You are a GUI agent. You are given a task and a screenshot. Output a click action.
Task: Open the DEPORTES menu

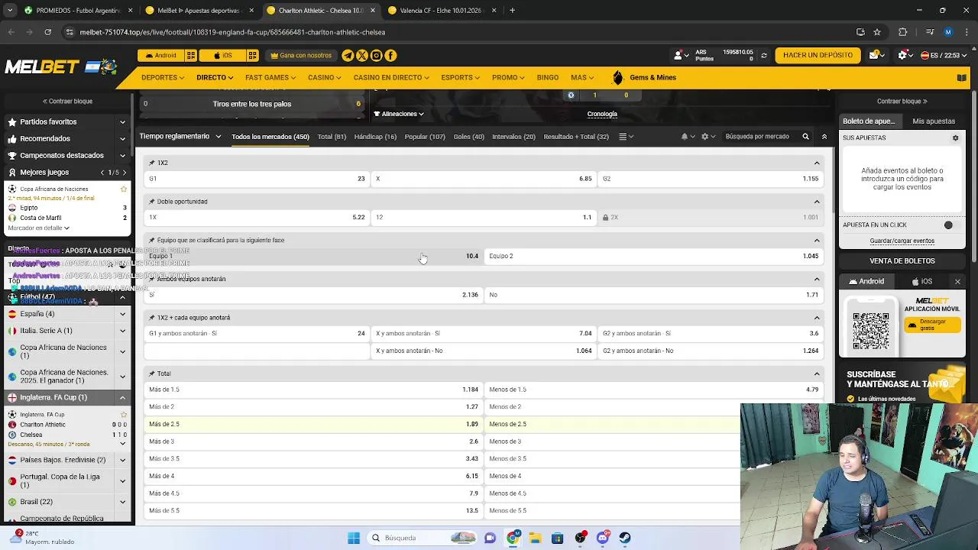pos(162,77)
